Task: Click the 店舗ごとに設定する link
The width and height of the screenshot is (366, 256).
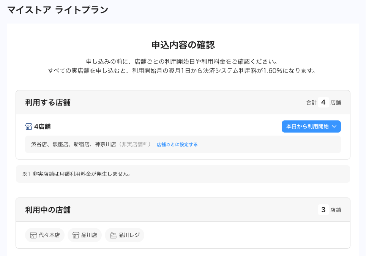Action: pyautogui.click(x=177, y=145)
